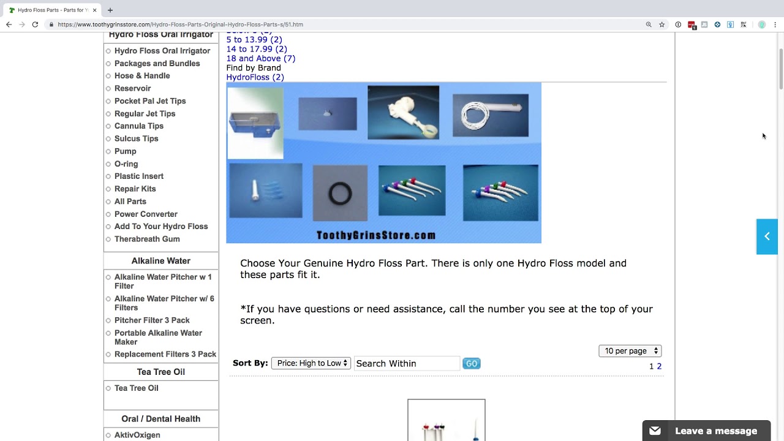Click the browser forward arrow
The image size is (784, 441).
[22, 24]
